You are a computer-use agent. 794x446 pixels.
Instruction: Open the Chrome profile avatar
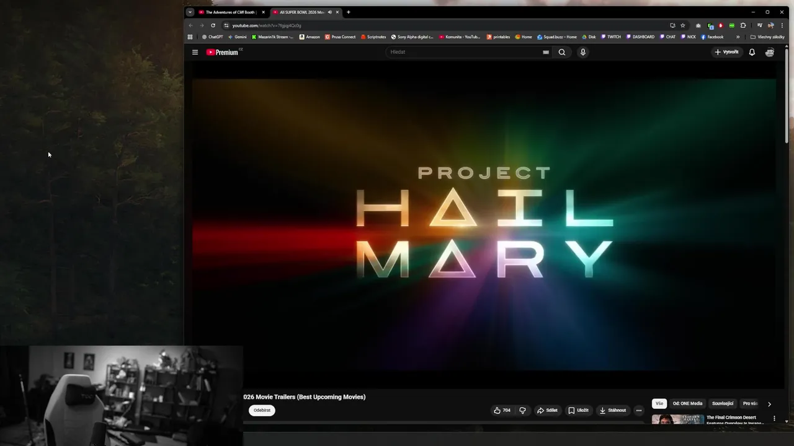(771, 25)
